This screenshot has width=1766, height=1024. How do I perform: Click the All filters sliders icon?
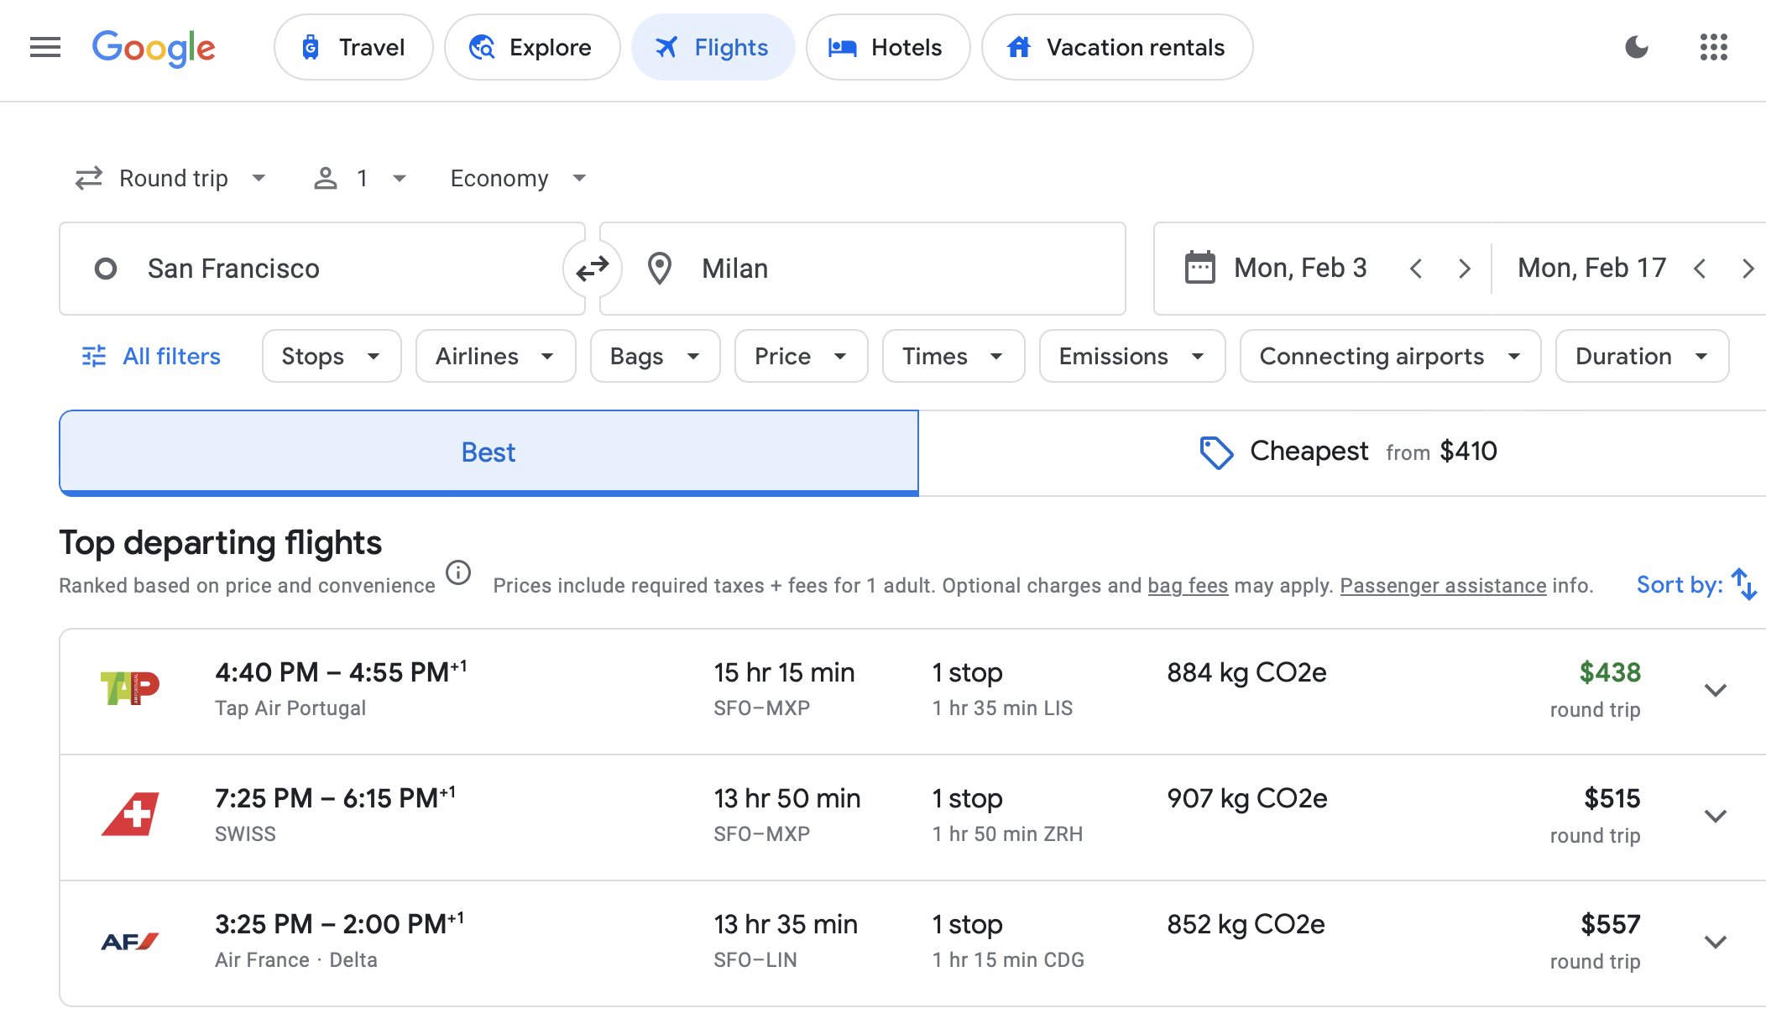pyautogui.click(x=94, y=356)
